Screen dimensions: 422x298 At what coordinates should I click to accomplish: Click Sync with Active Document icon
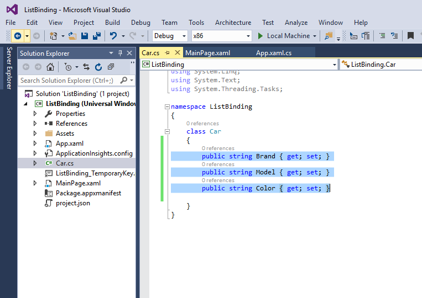pos(86,67)
